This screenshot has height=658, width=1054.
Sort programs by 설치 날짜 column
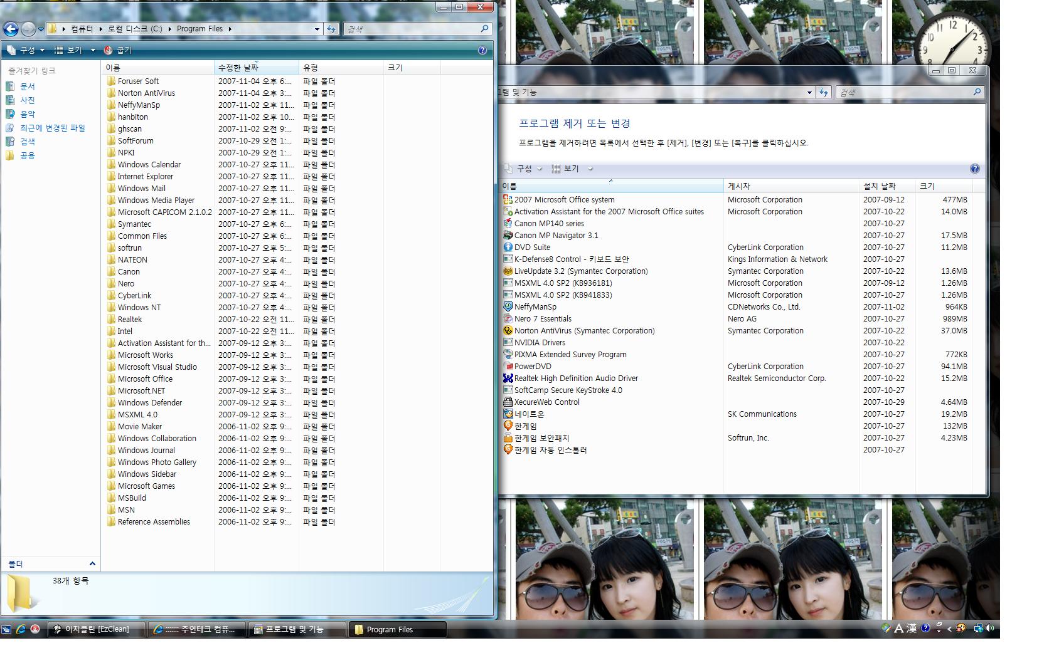click(x=887, y=186)
